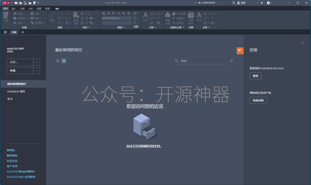
Task: Switch recent items to grid view
Action: (64, 61)
